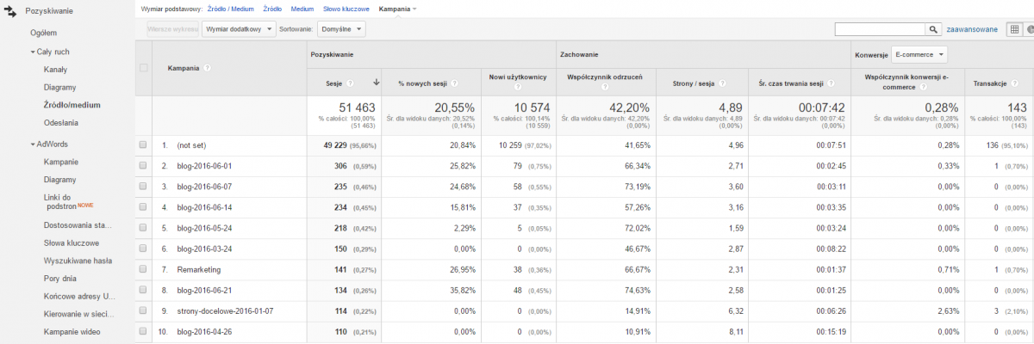This screenshot has height=344, width=1034.
Task: Open Ogółem in the sidebar
Action: 43,33
